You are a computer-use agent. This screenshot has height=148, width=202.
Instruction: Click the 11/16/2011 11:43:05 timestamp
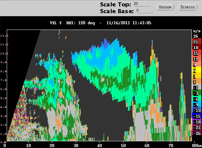129,23
